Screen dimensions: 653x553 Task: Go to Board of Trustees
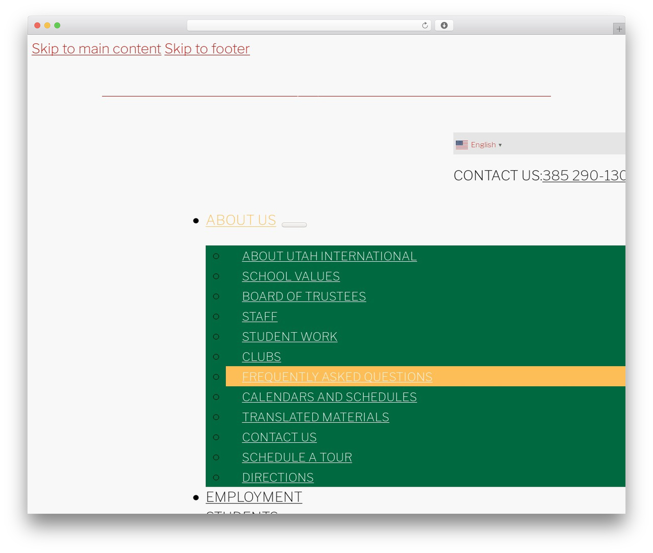point(304,296)
